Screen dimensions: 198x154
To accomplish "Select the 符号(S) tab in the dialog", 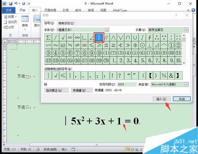I will tap(49, 23).
